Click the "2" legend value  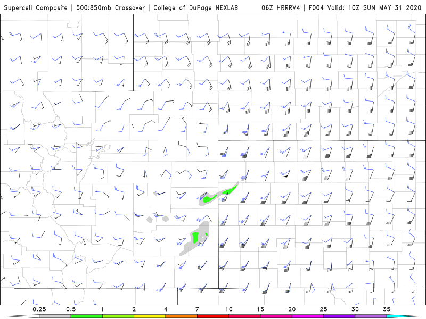tap(134, 309)
